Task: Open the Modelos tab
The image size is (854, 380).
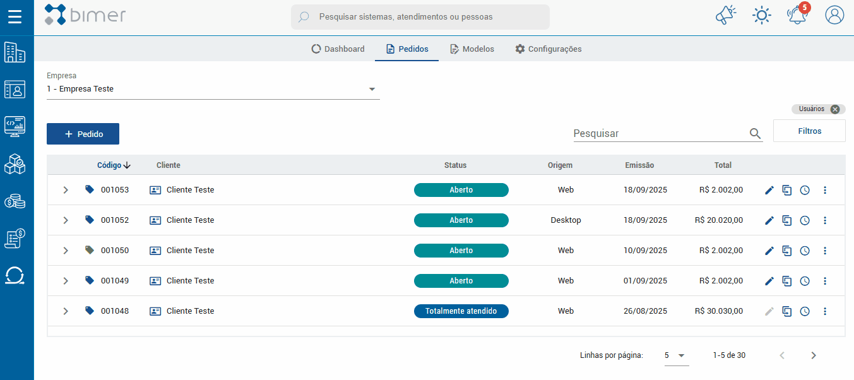Action: (471, 49)
